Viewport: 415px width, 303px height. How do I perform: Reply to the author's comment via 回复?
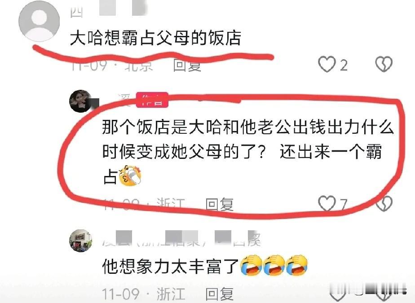[x=220, y=205]
